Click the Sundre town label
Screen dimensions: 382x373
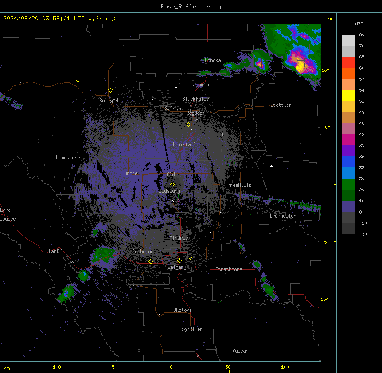[x=129, y=173]
